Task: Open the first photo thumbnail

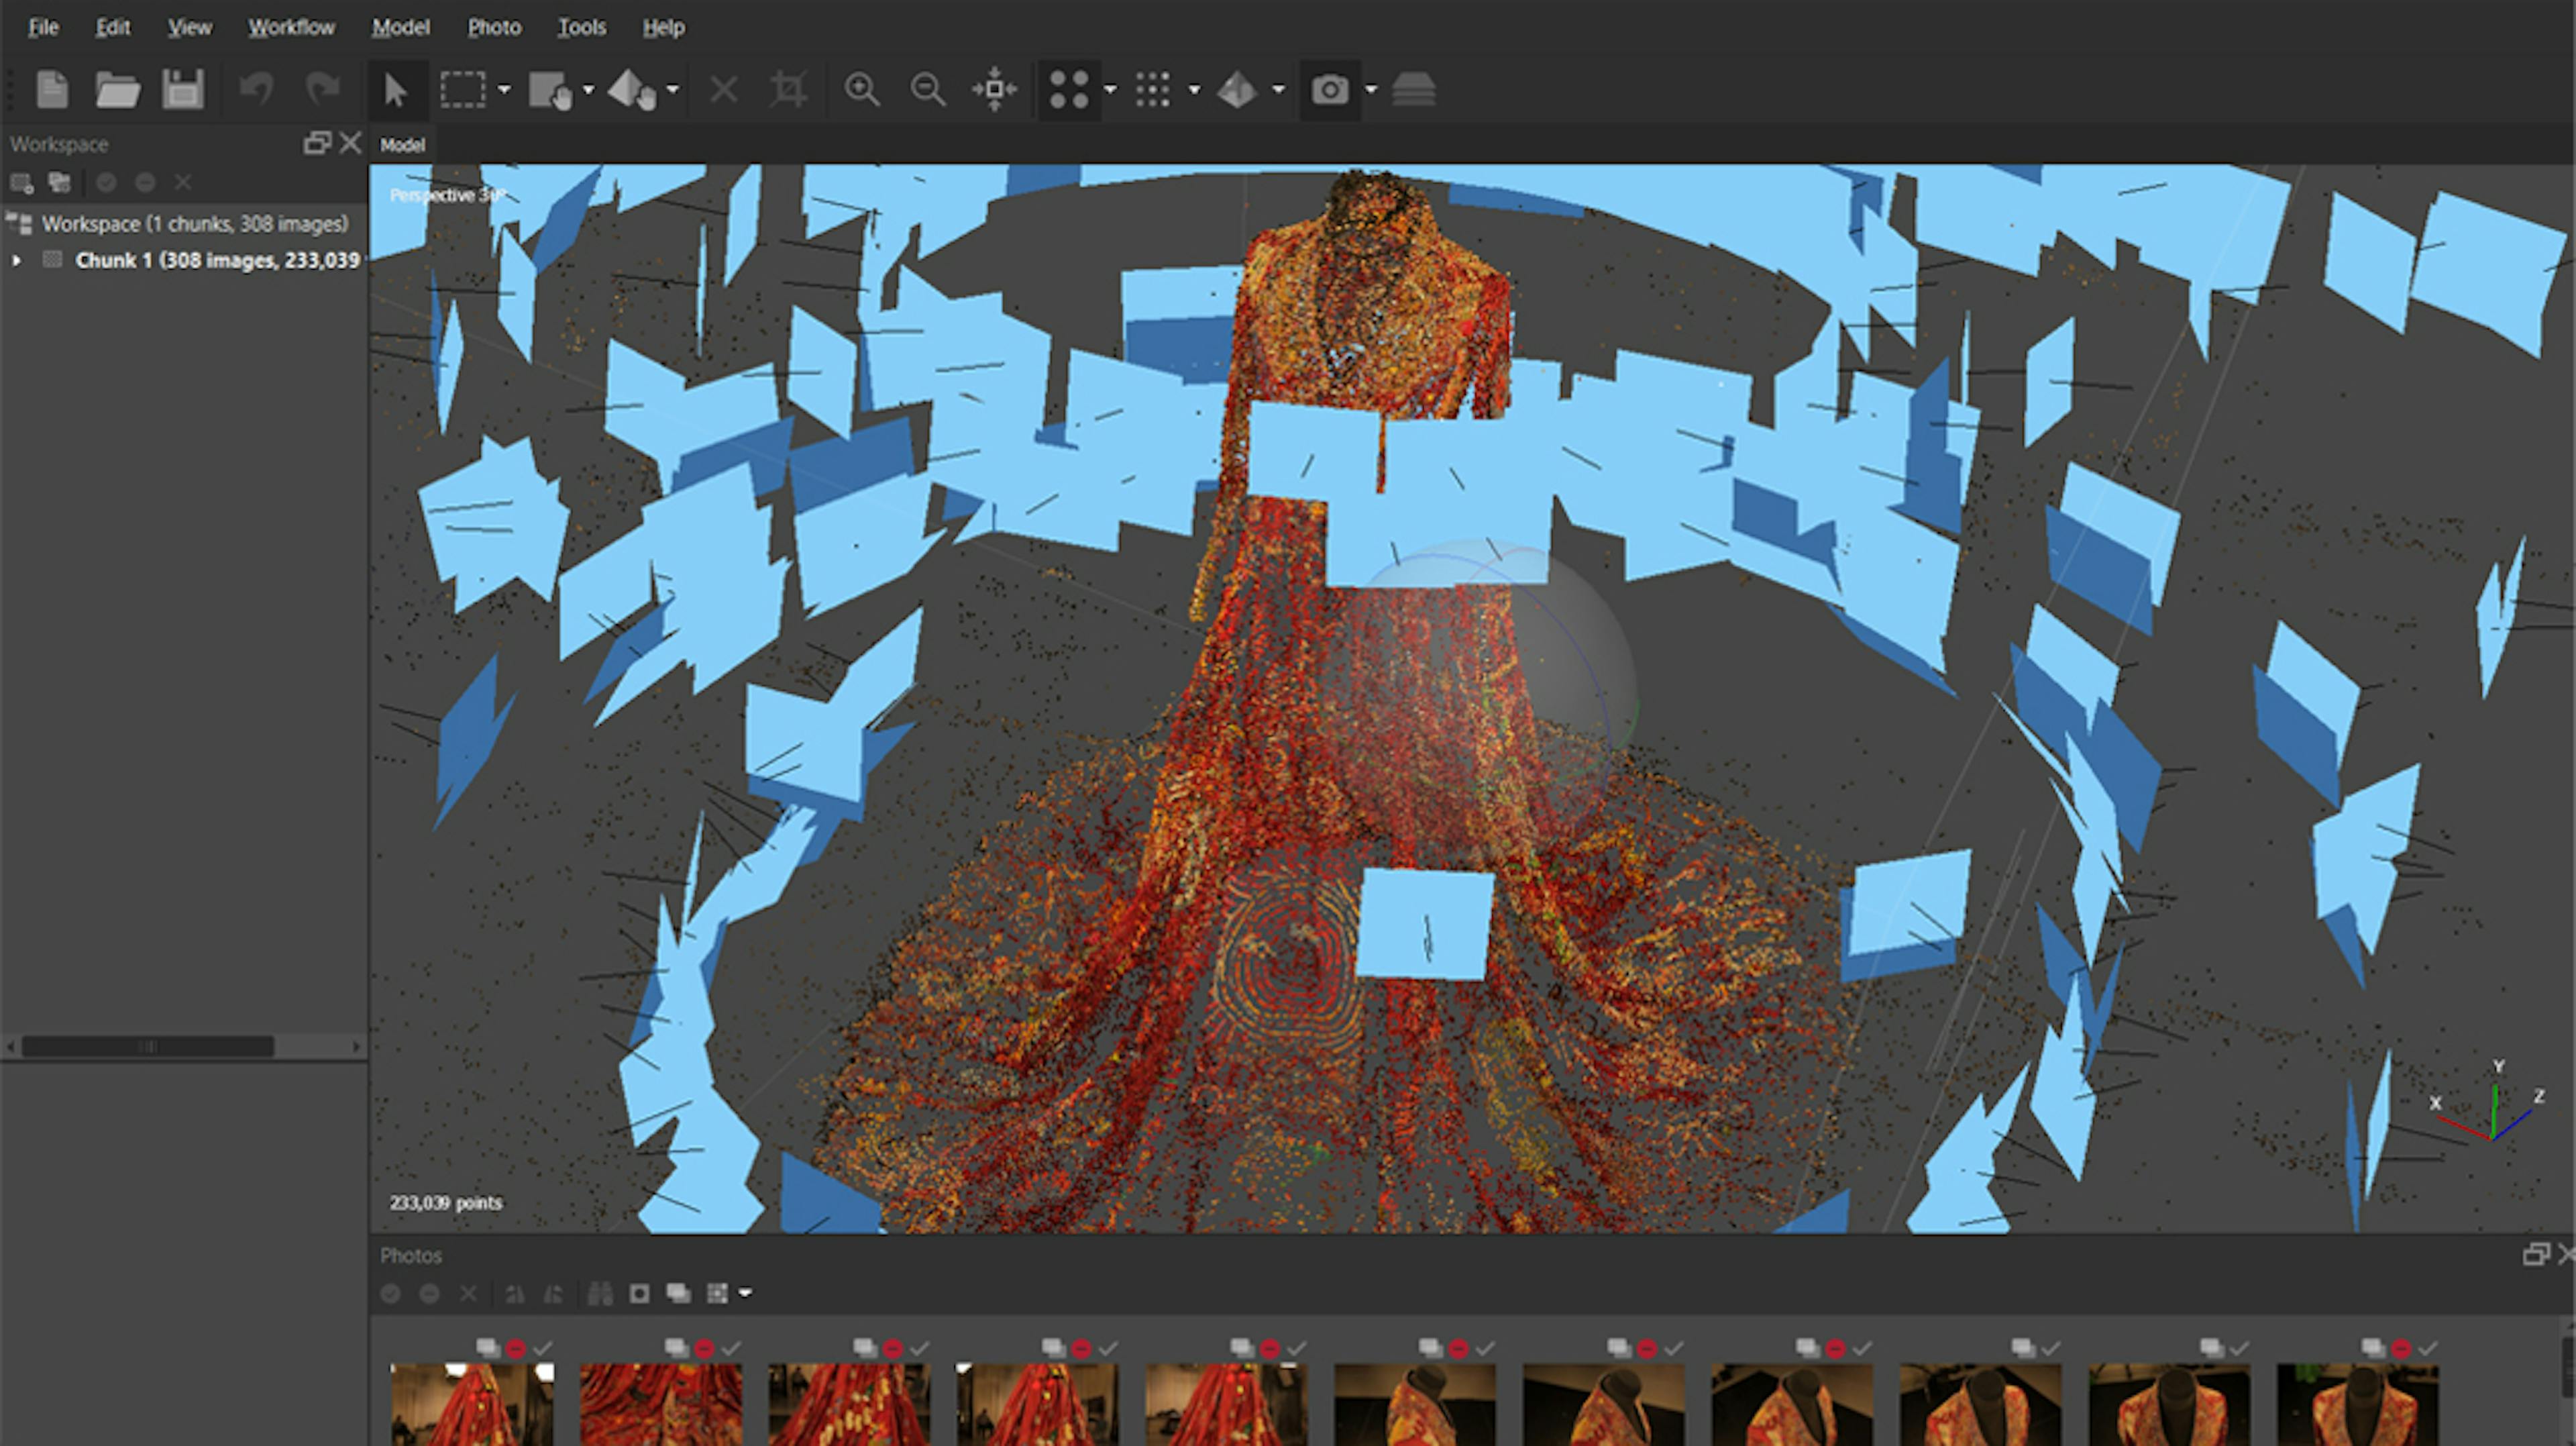Action: tap(470, 1400)
